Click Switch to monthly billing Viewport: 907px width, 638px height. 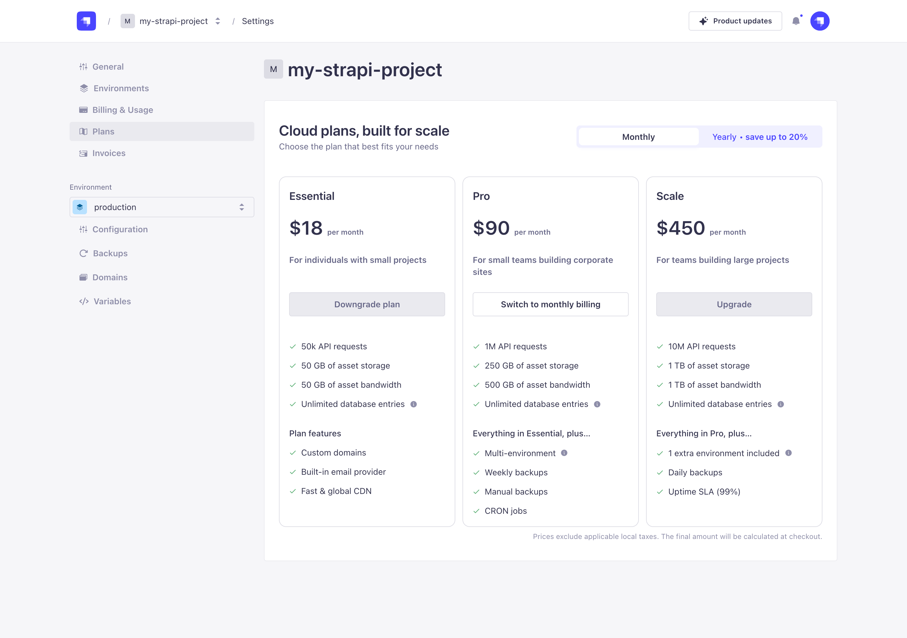click(x=550, y=304)
